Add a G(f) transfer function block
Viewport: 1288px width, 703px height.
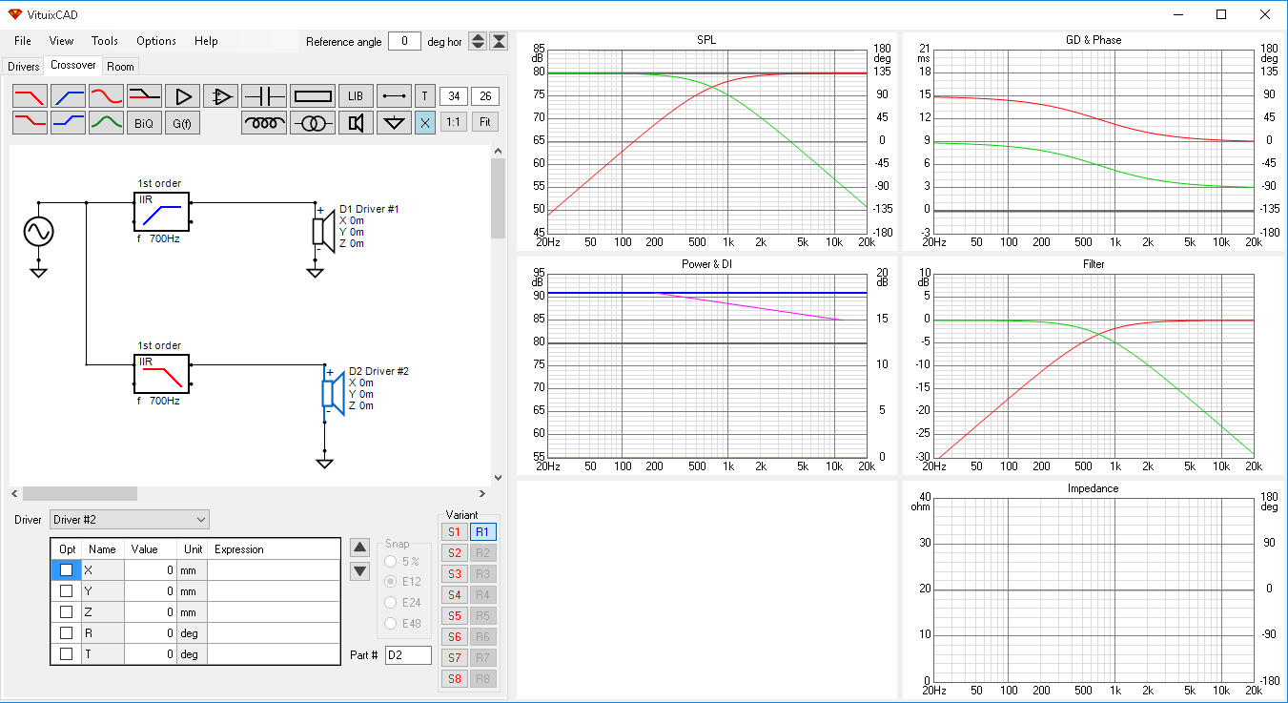[x=182, y=123]
